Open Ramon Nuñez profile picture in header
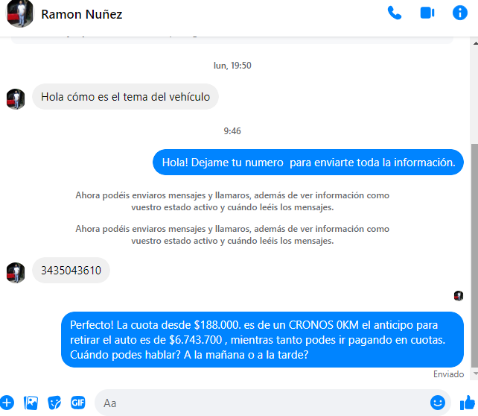478x416 pixels. point(20,13)
